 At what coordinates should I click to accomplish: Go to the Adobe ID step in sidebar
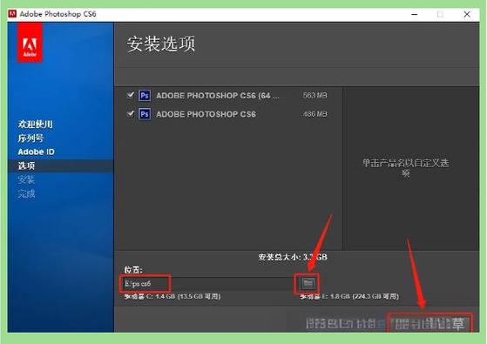[36, 152]
